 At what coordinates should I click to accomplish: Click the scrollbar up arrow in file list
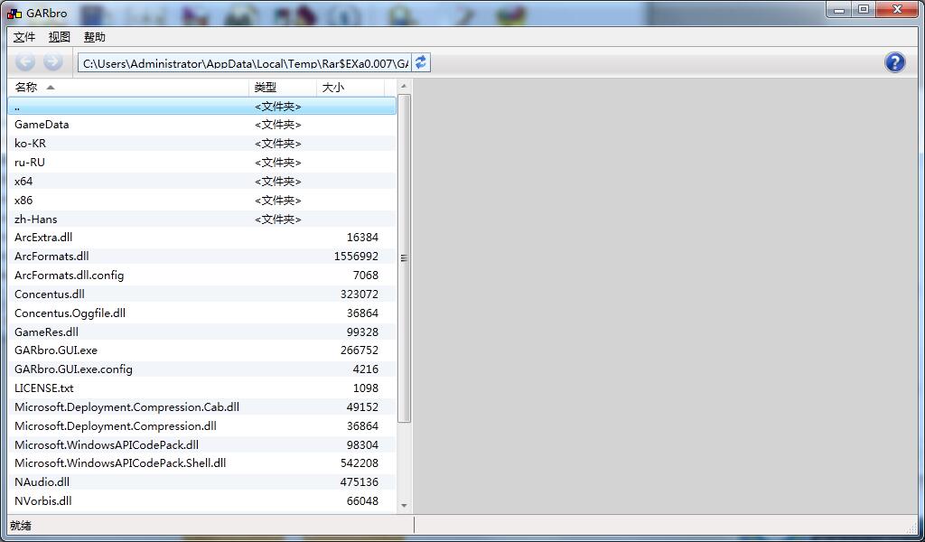[404, 88]
